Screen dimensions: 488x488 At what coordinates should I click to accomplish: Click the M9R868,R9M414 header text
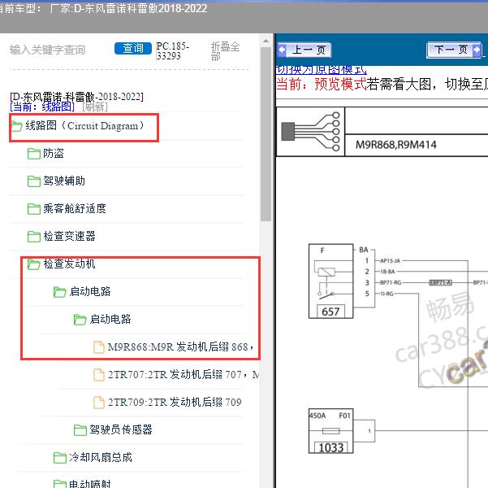pos(396,145)
